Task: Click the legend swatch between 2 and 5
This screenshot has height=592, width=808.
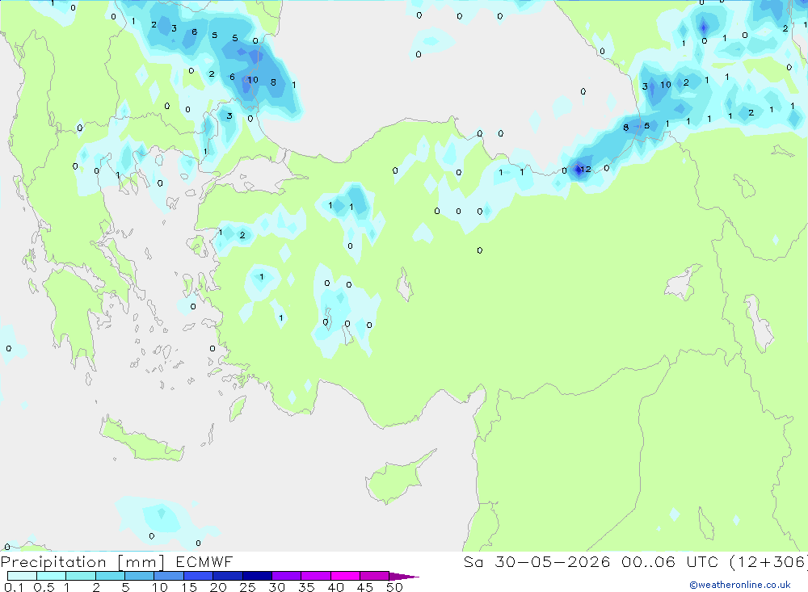Action: click(x=110, y=576)
